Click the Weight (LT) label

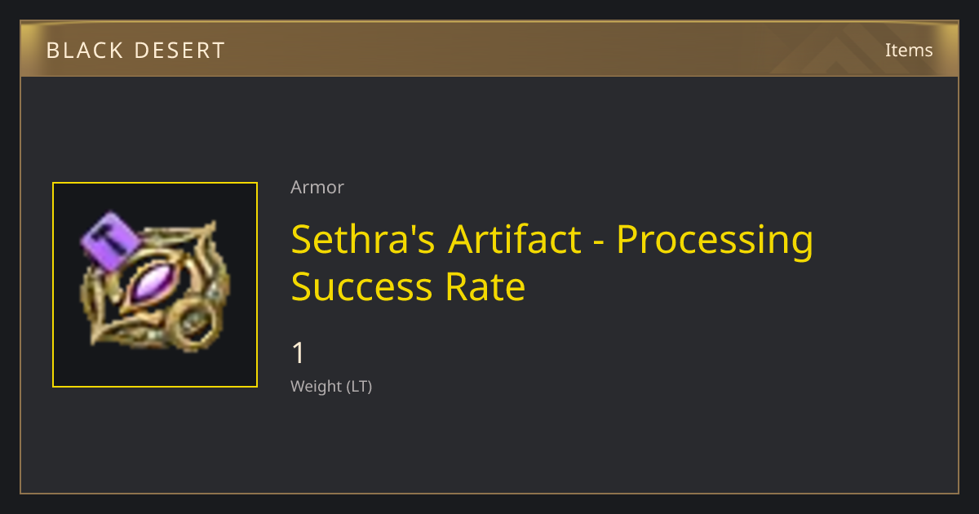331,387
